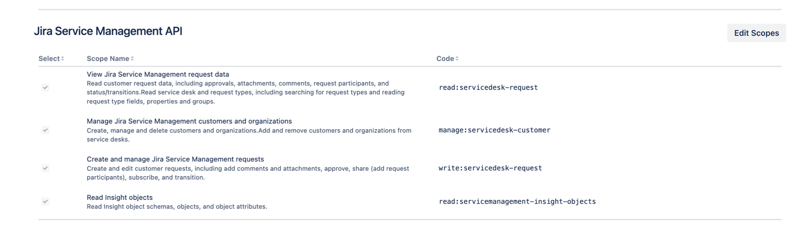812x243 pixels.
Task: Click sort arrows icon beside Code header
Action: pos(457,59)
